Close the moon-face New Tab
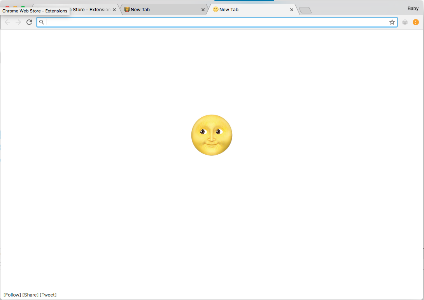Image resolution: width=424 pixels, height=300 pixels. tap(292, 9)
